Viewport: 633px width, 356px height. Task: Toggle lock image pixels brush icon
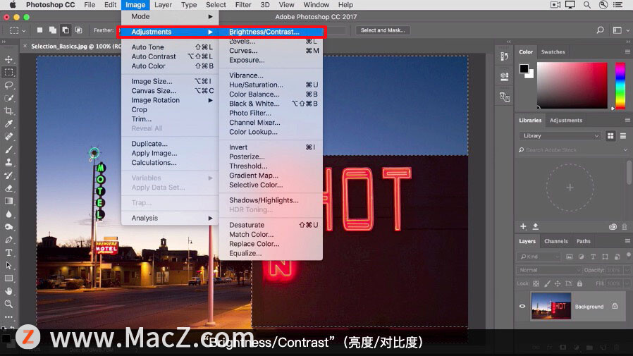pos(547,283)
